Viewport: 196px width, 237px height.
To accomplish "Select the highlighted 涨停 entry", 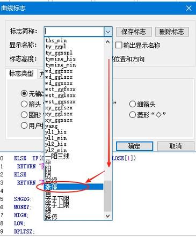I will [74, 187].
